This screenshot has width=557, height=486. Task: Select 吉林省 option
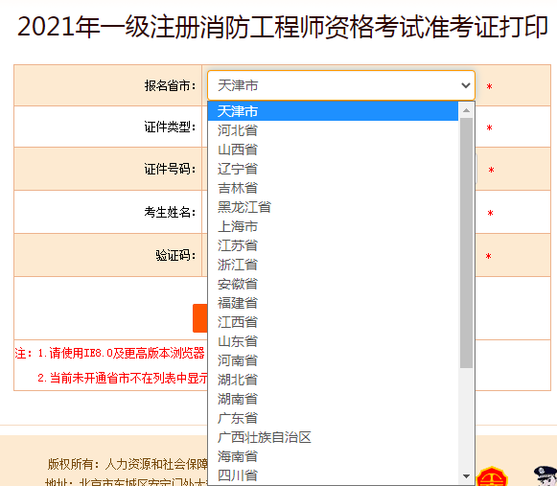333,188
